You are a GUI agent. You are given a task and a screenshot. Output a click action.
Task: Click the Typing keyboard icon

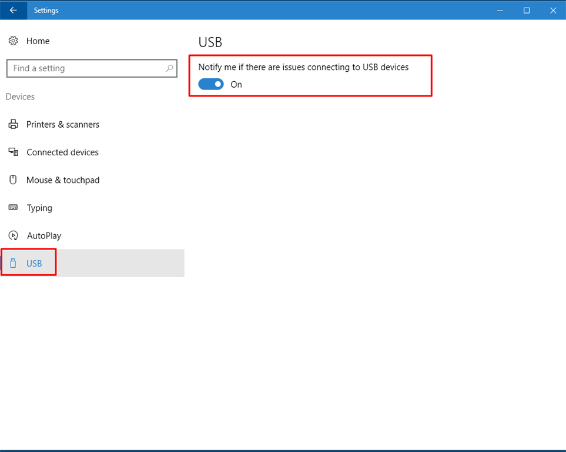pos(13,208)
